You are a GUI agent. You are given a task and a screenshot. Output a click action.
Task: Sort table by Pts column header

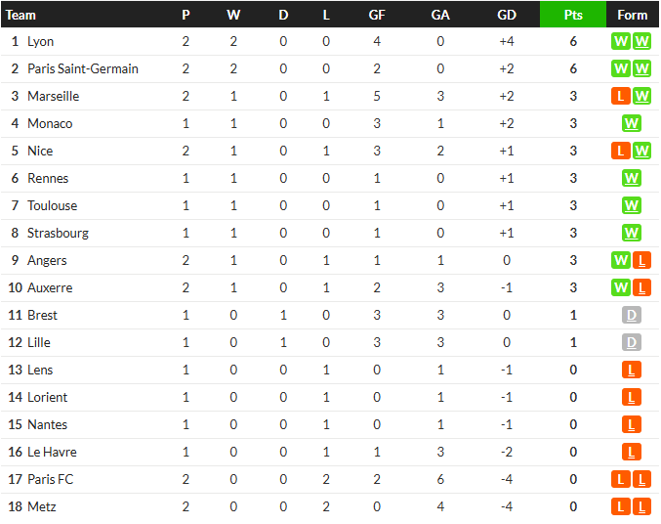573,15
